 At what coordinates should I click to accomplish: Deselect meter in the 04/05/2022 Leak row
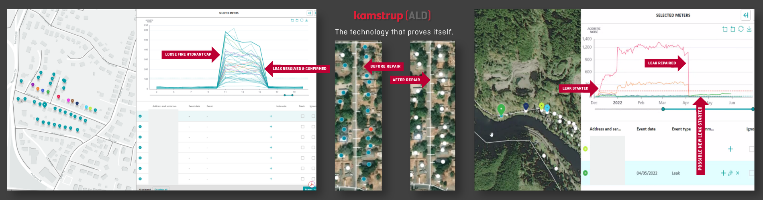click(x=585, y=173)
